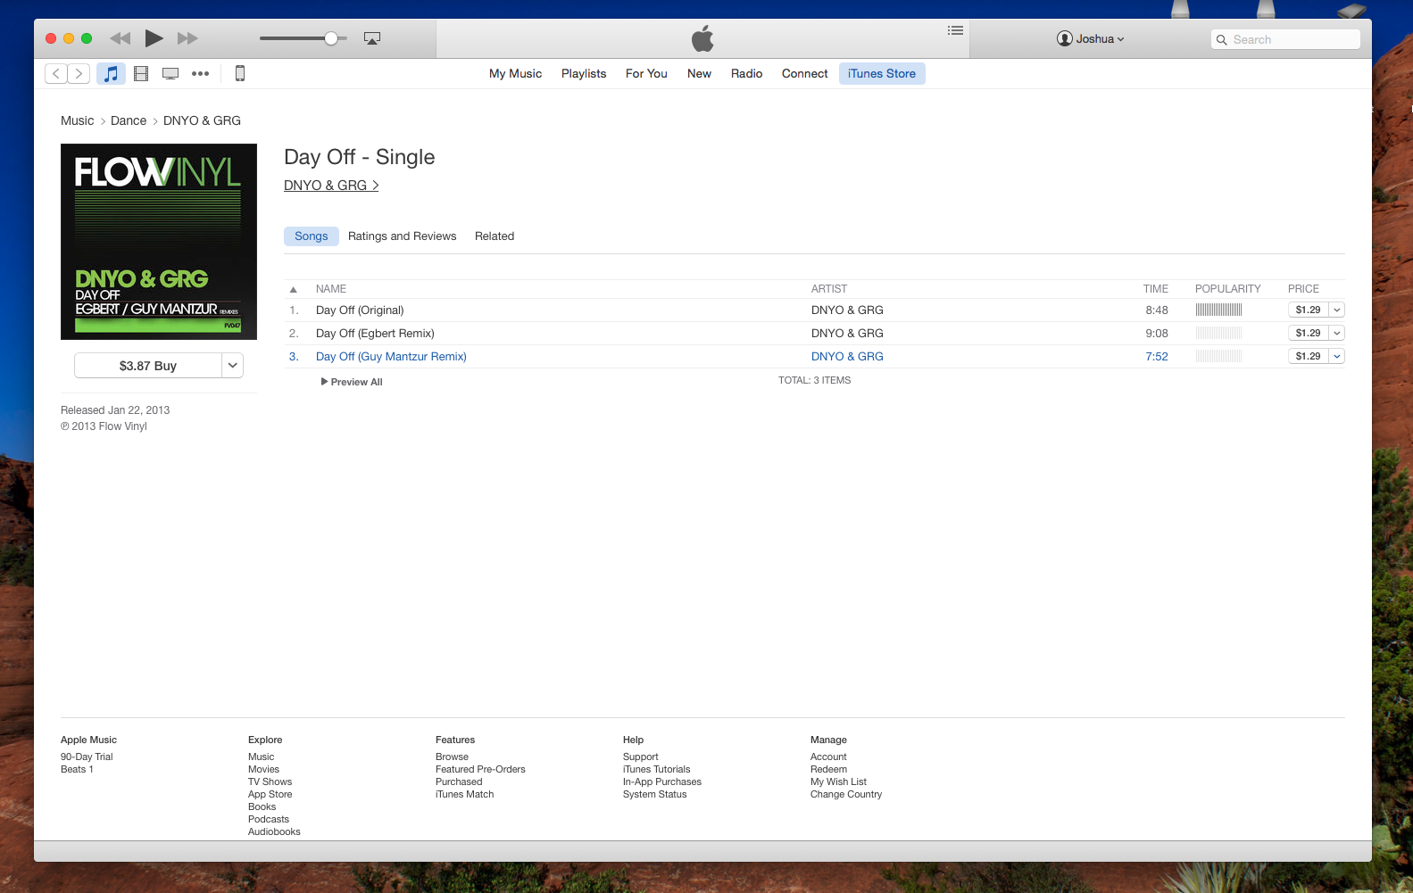Sort by TIME column header
Screen dimensions: 1413x893
pyautogui.click(x=1156, y=289)
